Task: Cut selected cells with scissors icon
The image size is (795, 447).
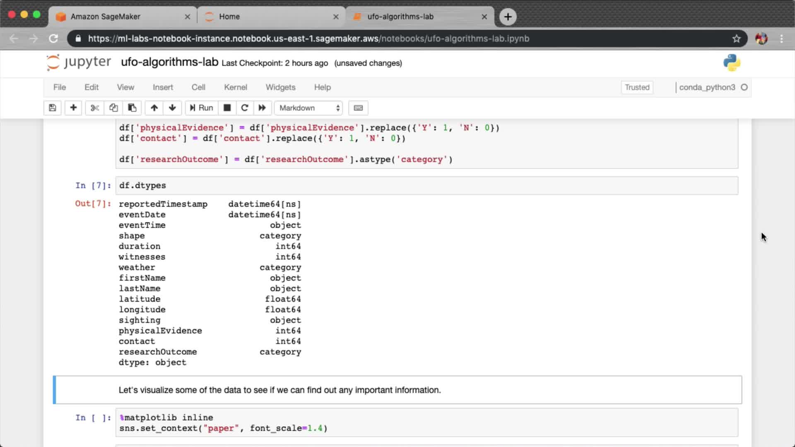Action: 95,108
